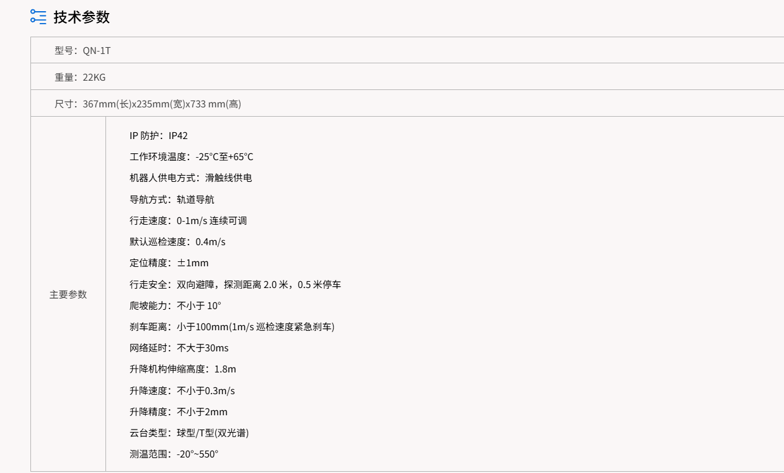Viewport: 784px width, 473px height.
Task: Click the 尺寸 dimensions row
Action: click(146, 104)
